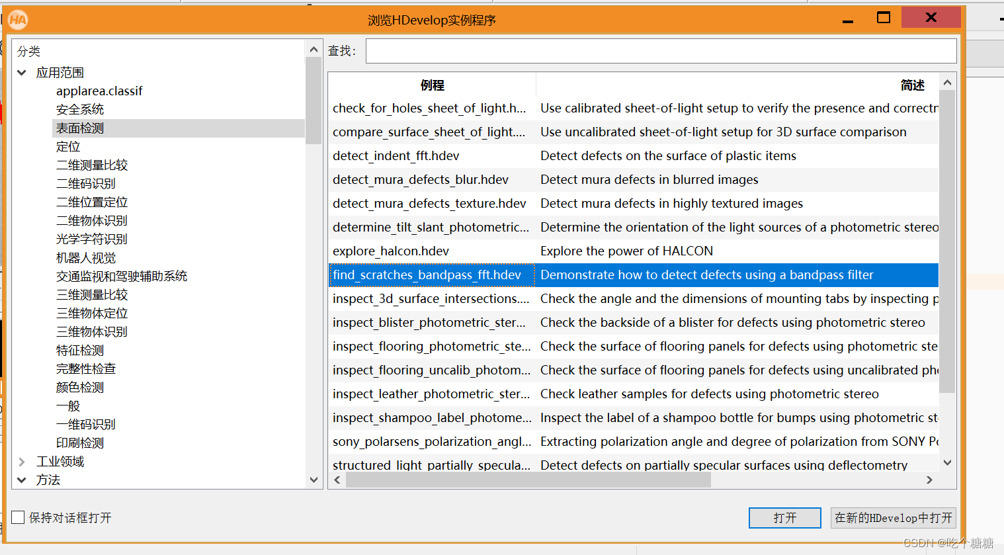
Task: Select 二维测量比较 category
Action: (92, 165)
